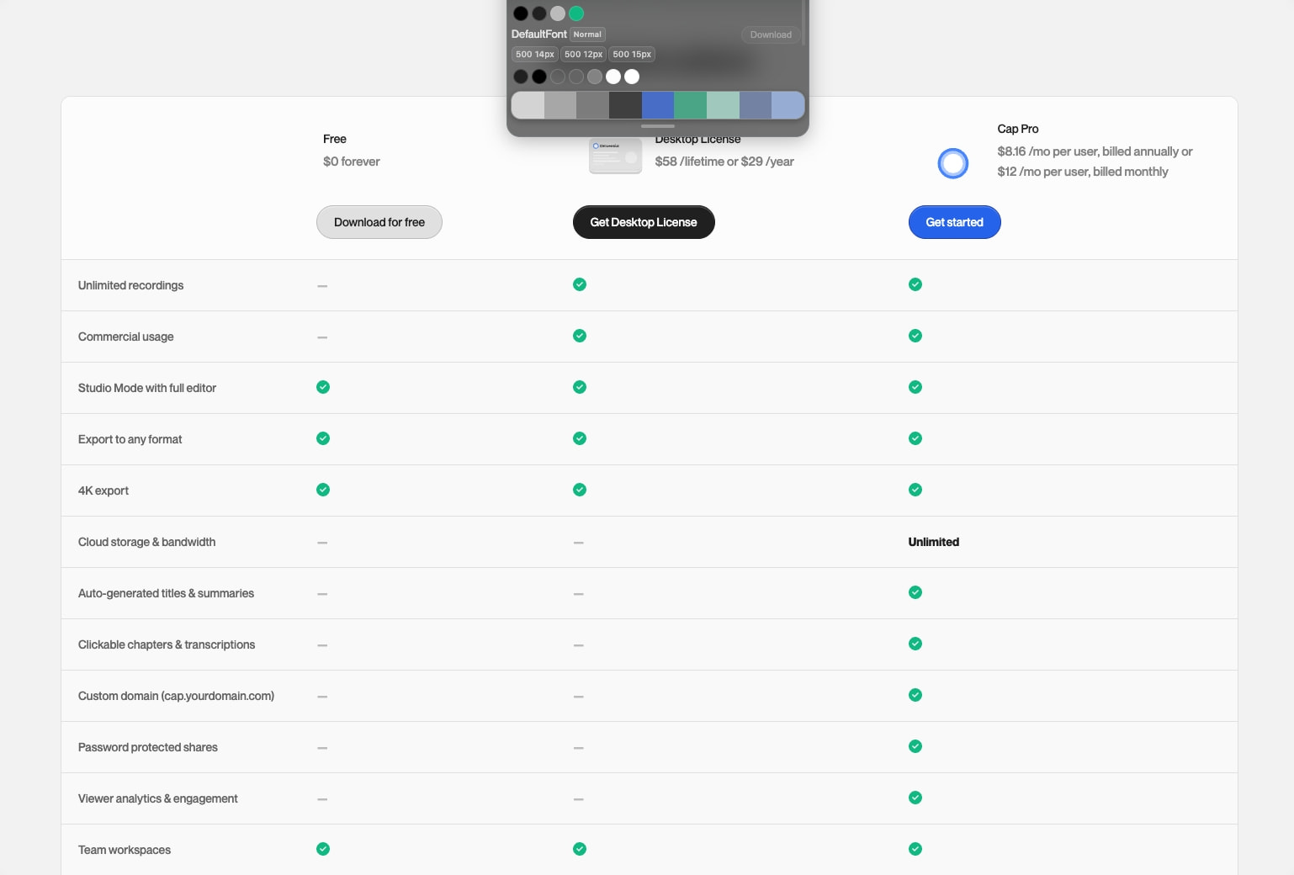Image resolution: width=1294 pixels, height=875 pixels.
Task: Pick the mid-gray circle in the overlay's second swatch row
Action: click(x=595, y=77)
